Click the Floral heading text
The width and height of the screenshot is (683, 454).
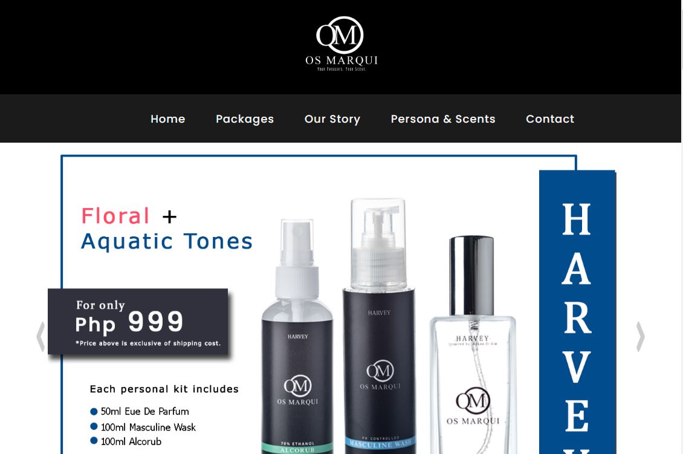(115, 216)
